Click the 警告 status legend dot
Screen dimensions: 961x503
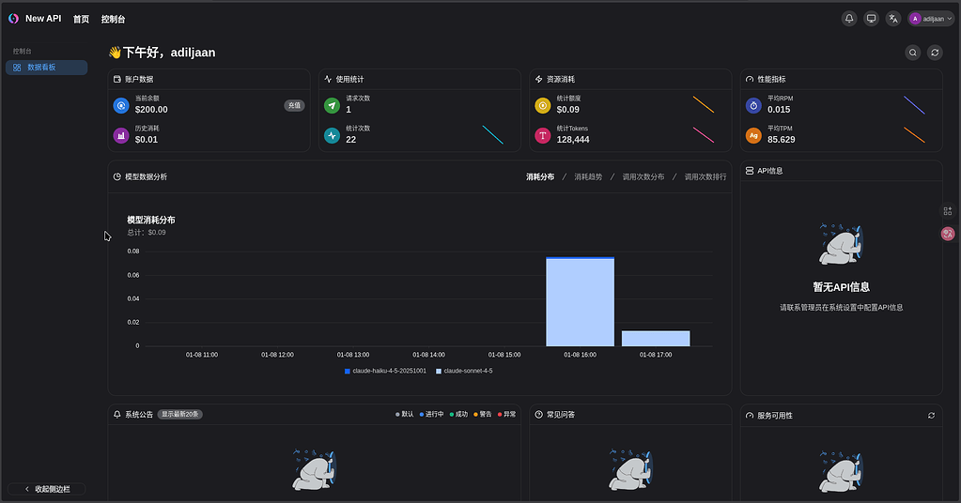(x=475, y=415)
